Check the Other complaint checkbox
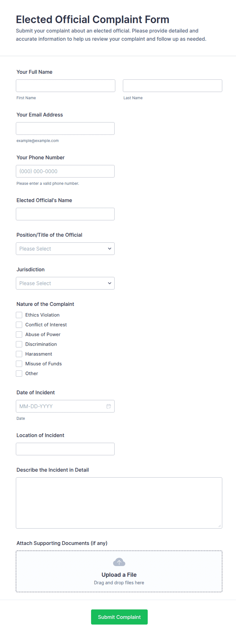Viewport: 236px width, 637px height. [x=19, y=373]
